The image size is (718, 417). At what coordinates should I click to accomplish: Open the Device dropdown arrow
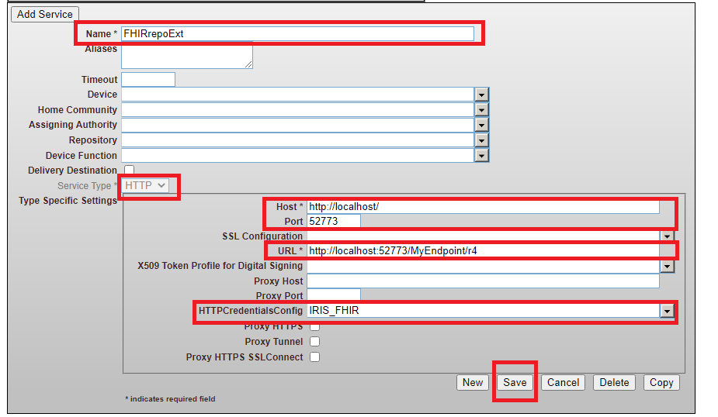click(481, 95)
